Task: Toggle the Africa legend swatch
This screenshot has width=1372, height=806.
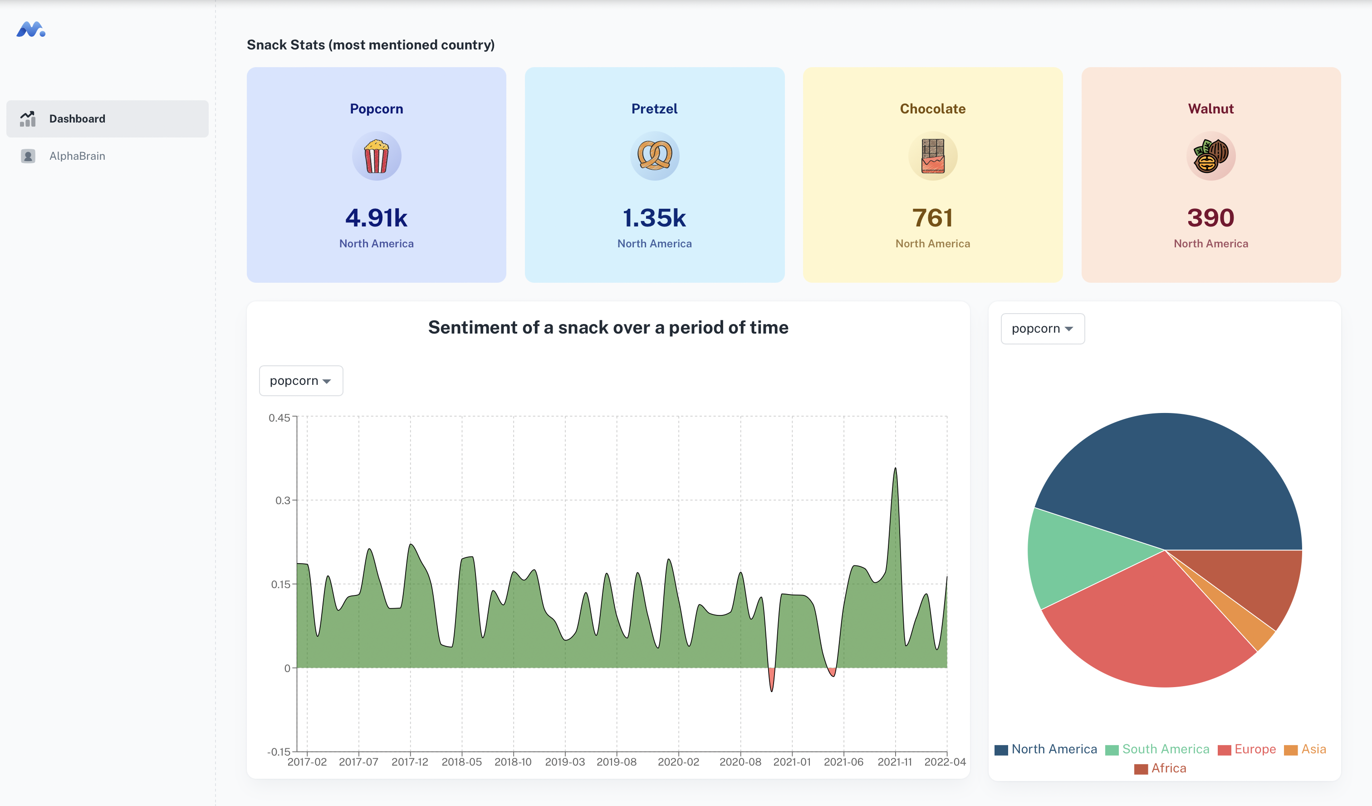Action: [1141, 769]
